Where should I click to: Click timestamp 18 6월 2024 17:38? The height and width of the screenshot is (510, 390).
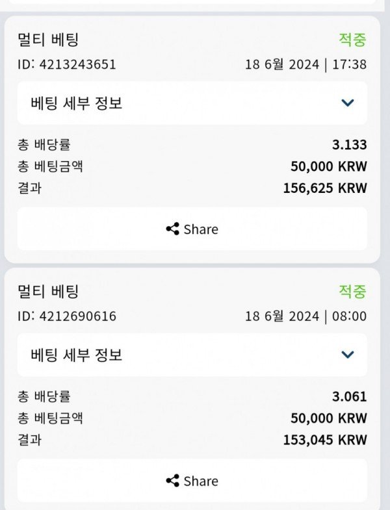(x=305, y=64)
